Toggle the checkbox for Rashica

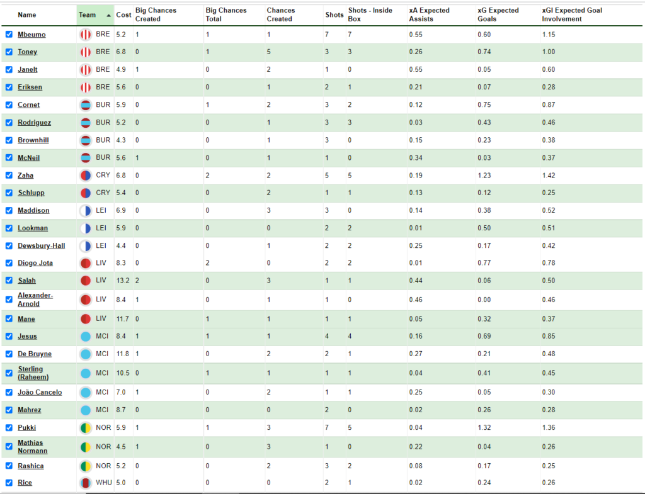9,466
